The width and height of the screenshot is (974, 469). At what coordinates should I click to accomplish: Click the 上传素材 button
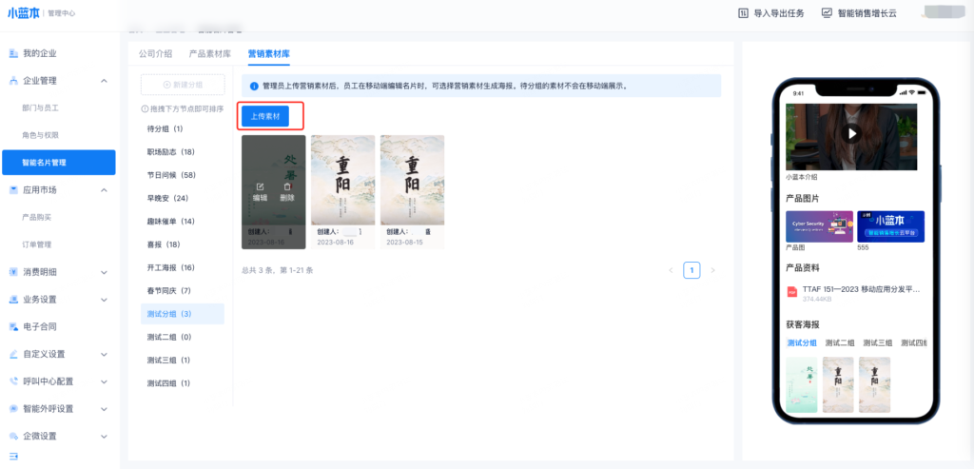tap(265, 116)
